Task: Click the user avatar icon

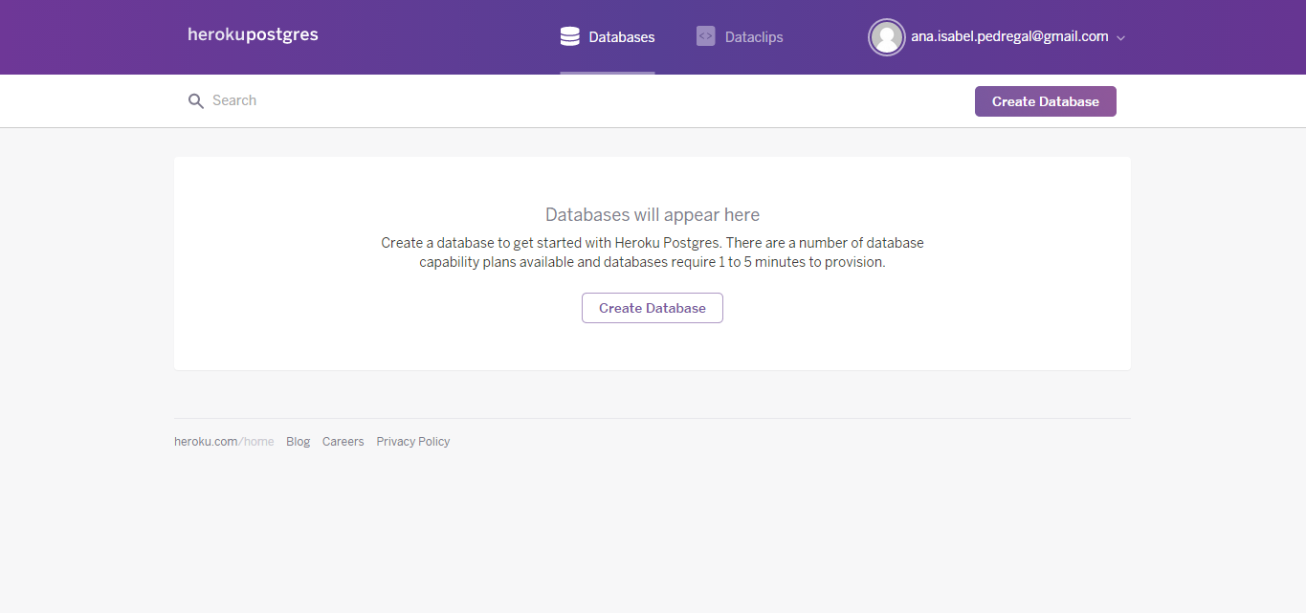Action: [x=887, y=37]
